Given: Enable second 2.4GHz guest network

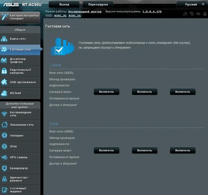Looking at the screenshot, I should point(144,92).
